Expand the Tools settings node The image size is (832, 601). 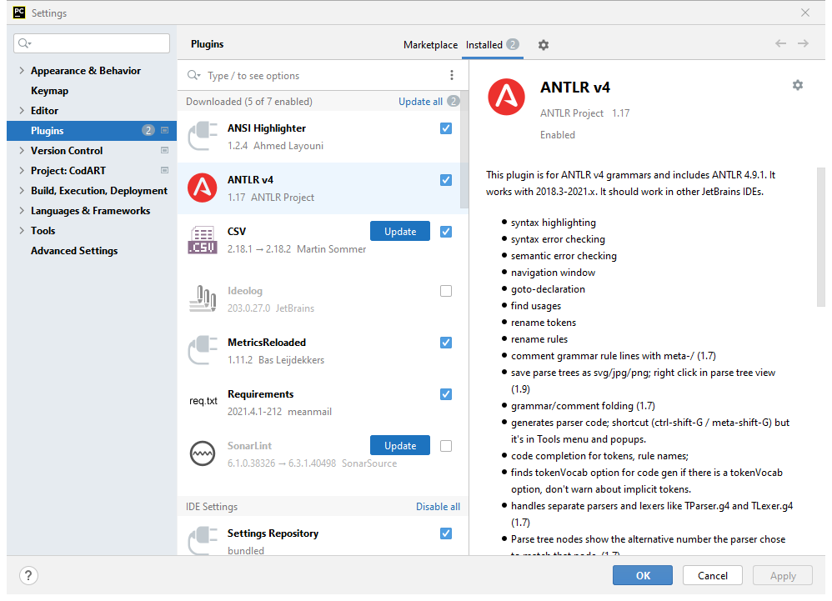(x=21, y=230)
